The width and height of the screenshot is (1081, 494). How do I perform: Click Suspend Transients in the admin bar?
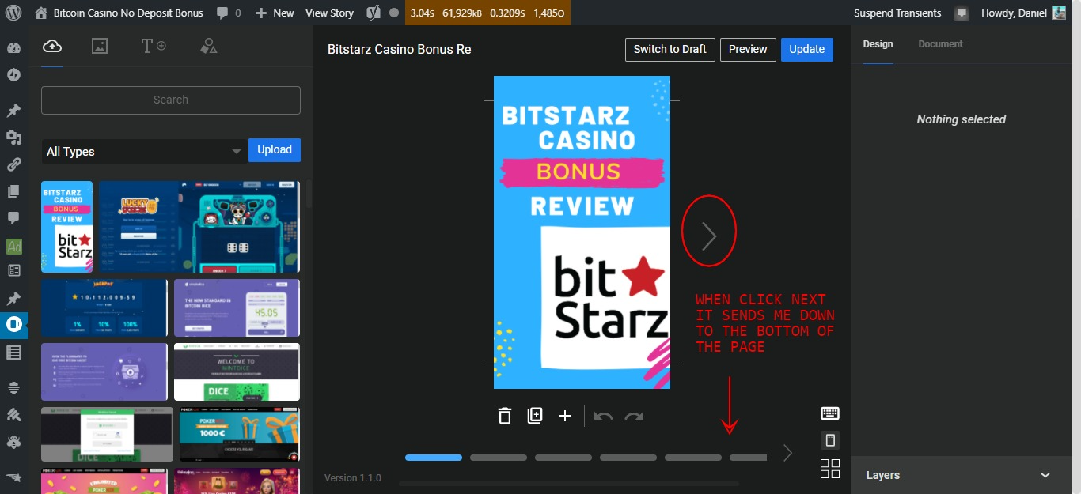pyautogui.click(x=897, y=13)
